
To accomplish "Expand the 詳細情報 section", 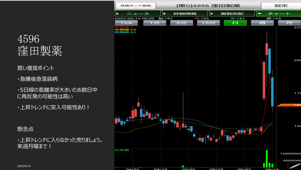I will click(x=185, y=14).
